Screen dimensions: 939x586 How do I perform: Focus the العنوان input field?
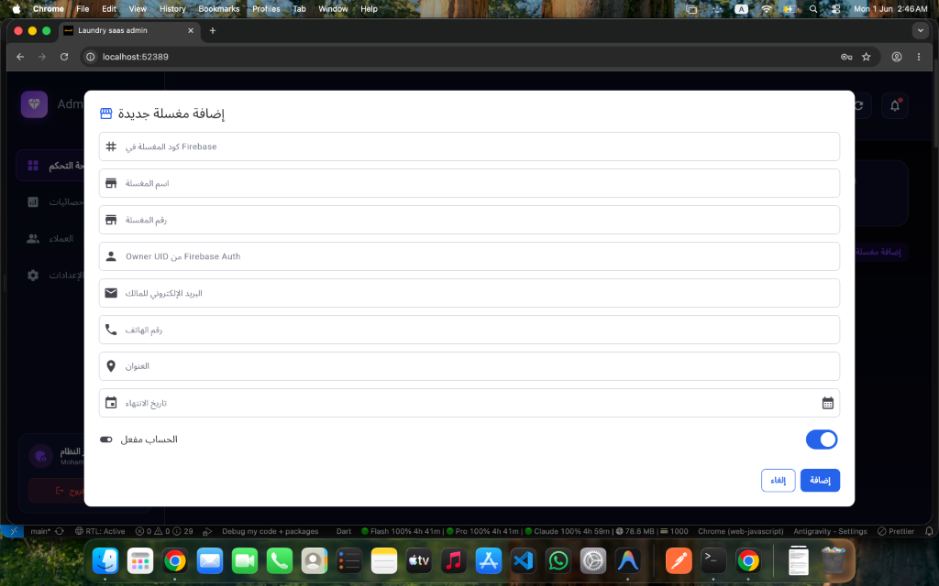pyautogui.click(x=469, y=366)
